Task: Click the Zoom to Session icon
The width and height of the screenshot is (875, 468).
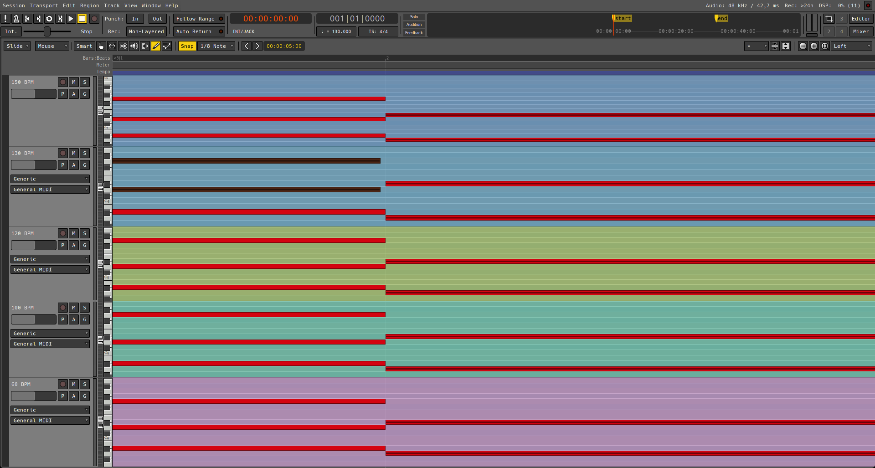Action: (x=825, y=46)
